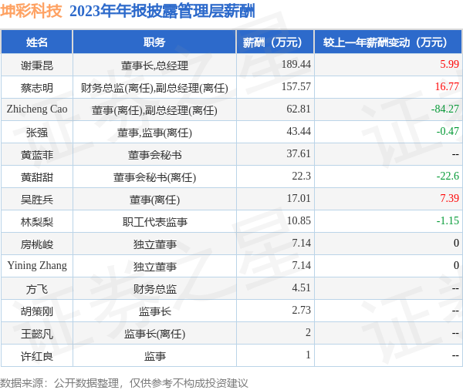Click the 坤彩科技 company name in title
Screen dimensions: 463x390
click(x=31, y=12)
